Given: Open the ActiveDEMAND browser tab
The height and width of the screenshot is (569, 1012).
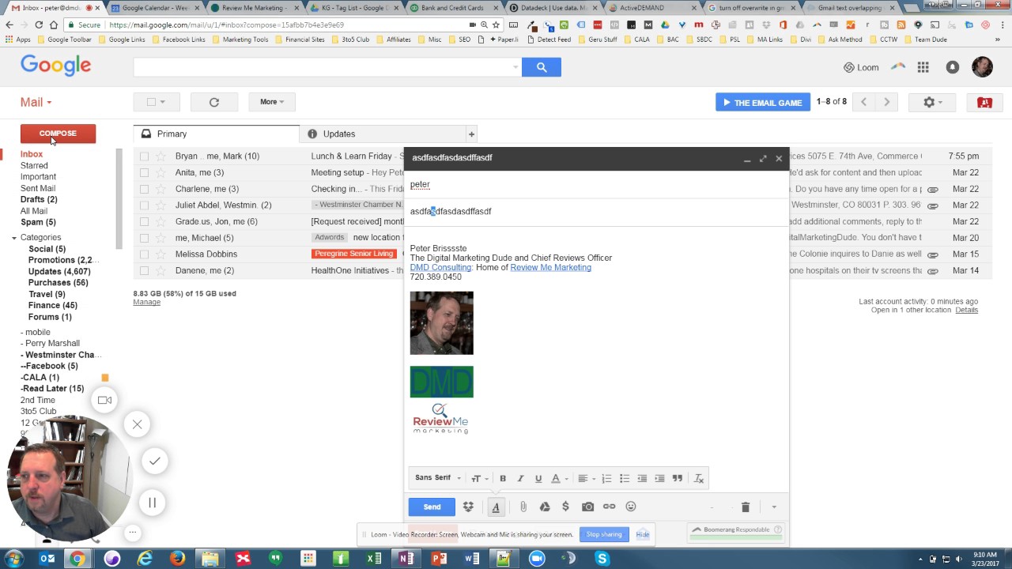Looking at the screenshot, I should point(651,8).
